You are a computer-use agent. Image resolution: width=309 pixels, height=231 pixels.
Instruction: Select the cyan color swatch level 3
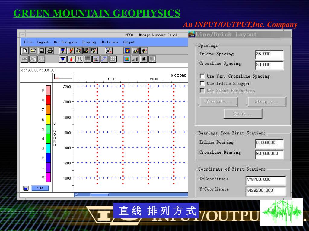coord(48,148)
